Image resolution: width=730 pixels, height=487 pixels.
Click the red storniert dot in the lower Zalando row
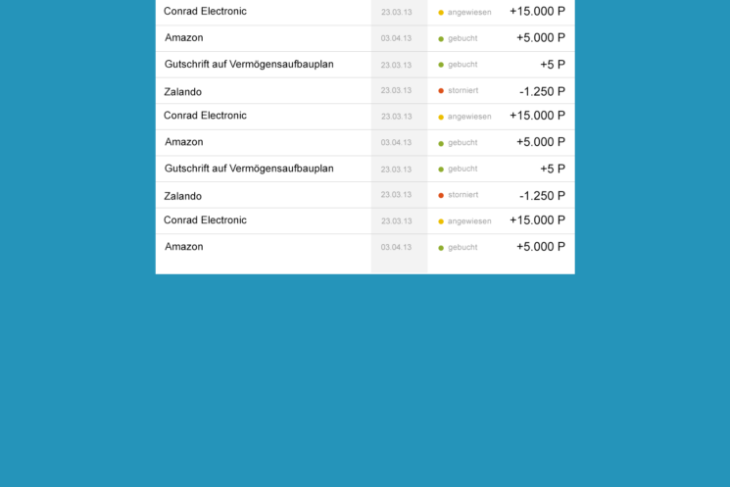coord(441,195)
